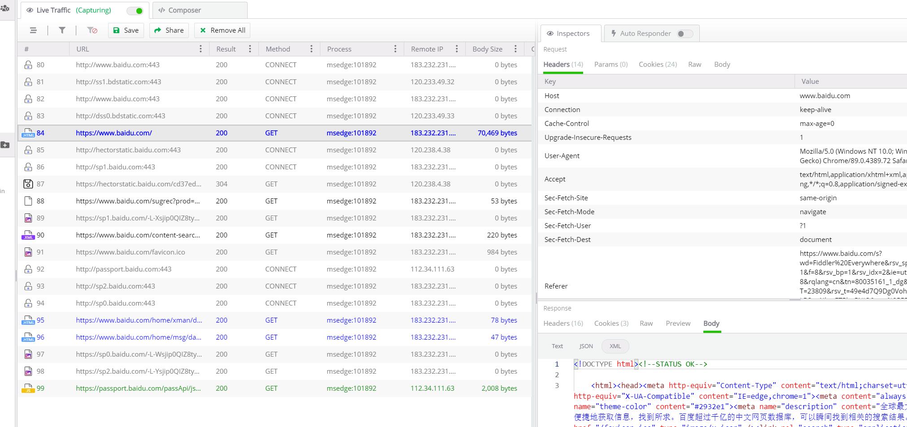Open the URL column options menu

point(201,49)
